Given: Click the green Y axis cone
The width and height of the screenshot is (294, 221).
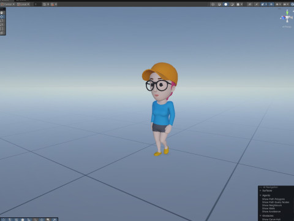Looking at the screenshot, I should tap(287, 12).
